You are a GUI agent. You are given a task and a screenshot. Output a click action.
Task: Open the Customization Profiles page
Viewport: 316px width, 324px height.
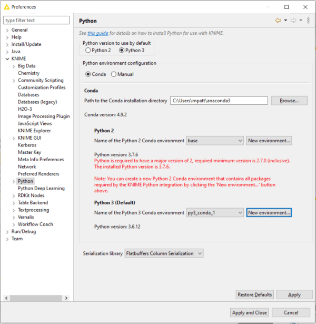tap(42, 87)
